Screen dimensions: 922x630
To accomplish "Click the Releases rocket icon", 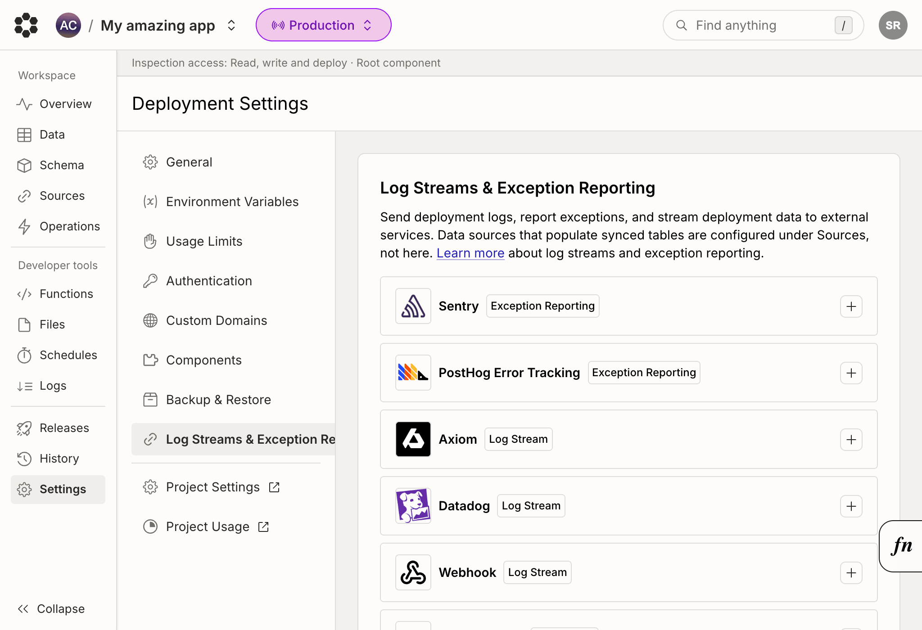I will pos(24,428).
